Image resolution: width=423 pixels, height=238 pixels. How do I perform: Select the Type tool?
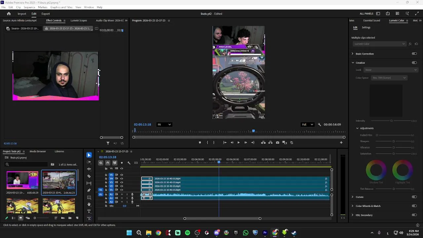tap(89, 211)
